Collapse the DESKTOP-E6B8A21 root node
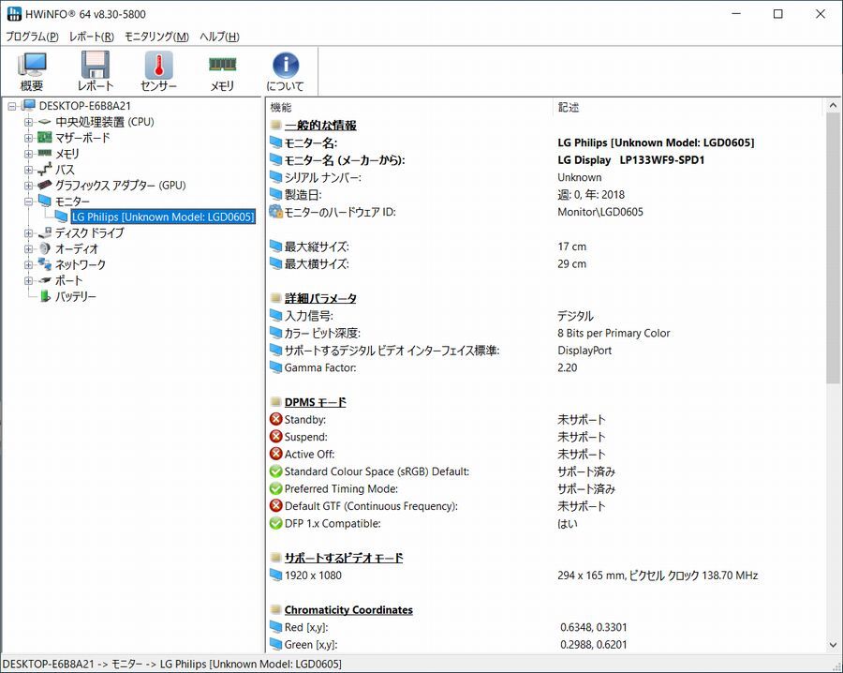Image resolution: width=843 pixels, height=673 pixels. (x=12, y=106)
